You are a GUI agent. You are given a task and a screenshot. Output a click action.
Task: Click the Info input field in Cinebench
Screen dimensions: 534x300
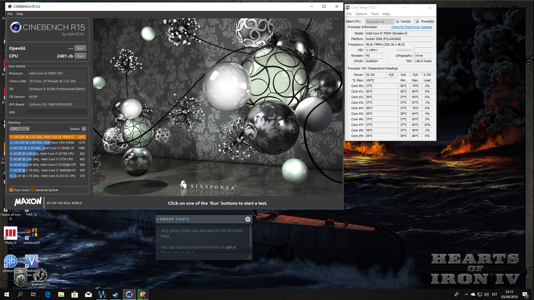click(x=57, y=112)
